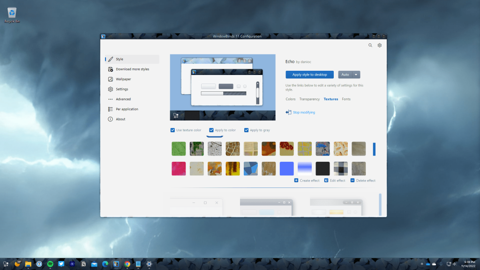Select the solid blue texture swatch
Image resolution: width=480 pixels, height=270 pixels.
click(286, 169)
